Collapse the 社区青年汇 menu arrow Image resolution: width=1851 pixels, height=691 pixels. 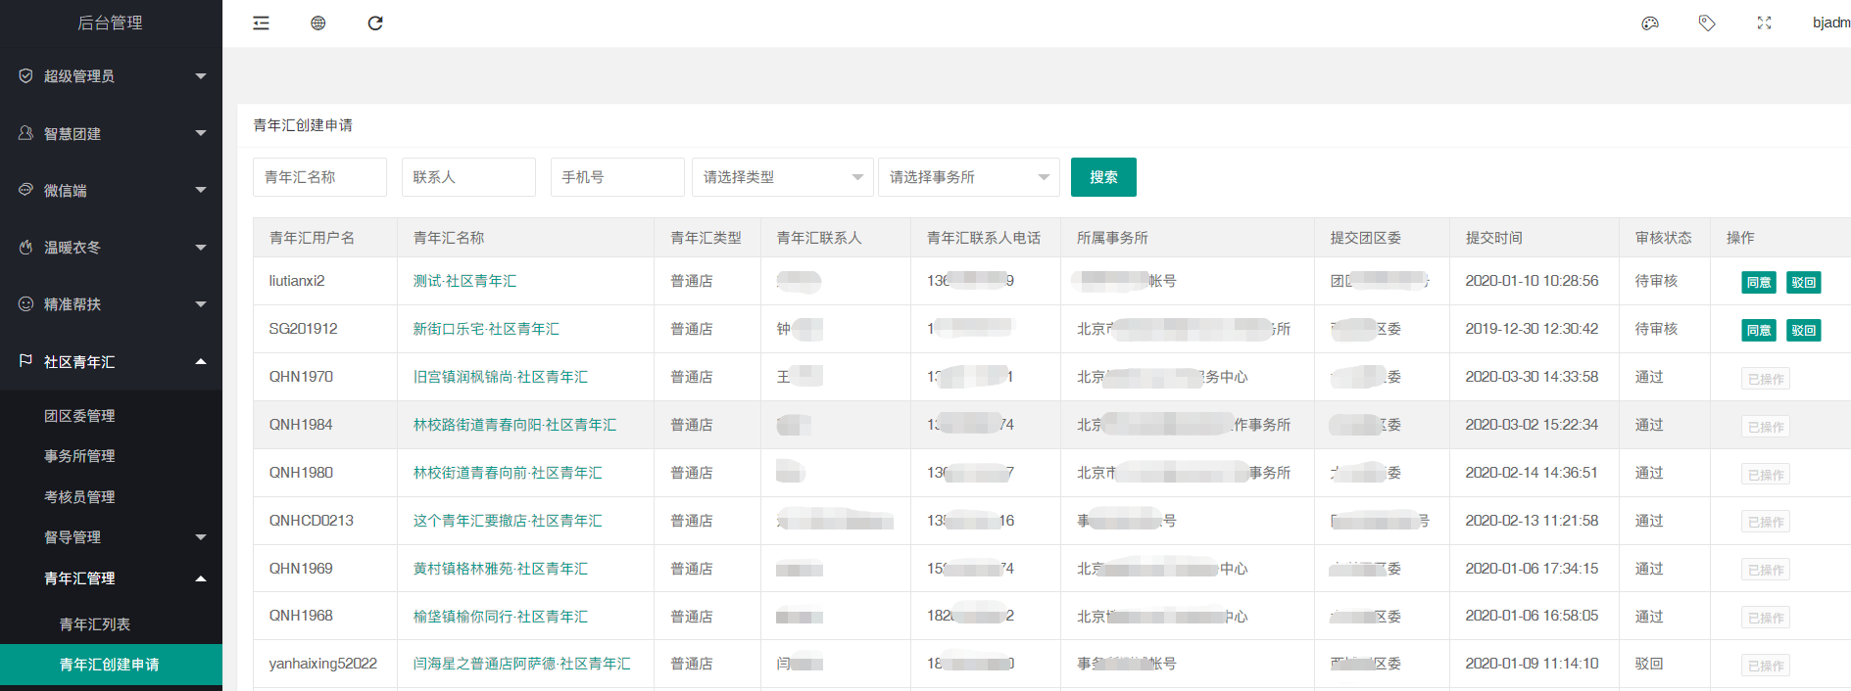click(201, 361)
